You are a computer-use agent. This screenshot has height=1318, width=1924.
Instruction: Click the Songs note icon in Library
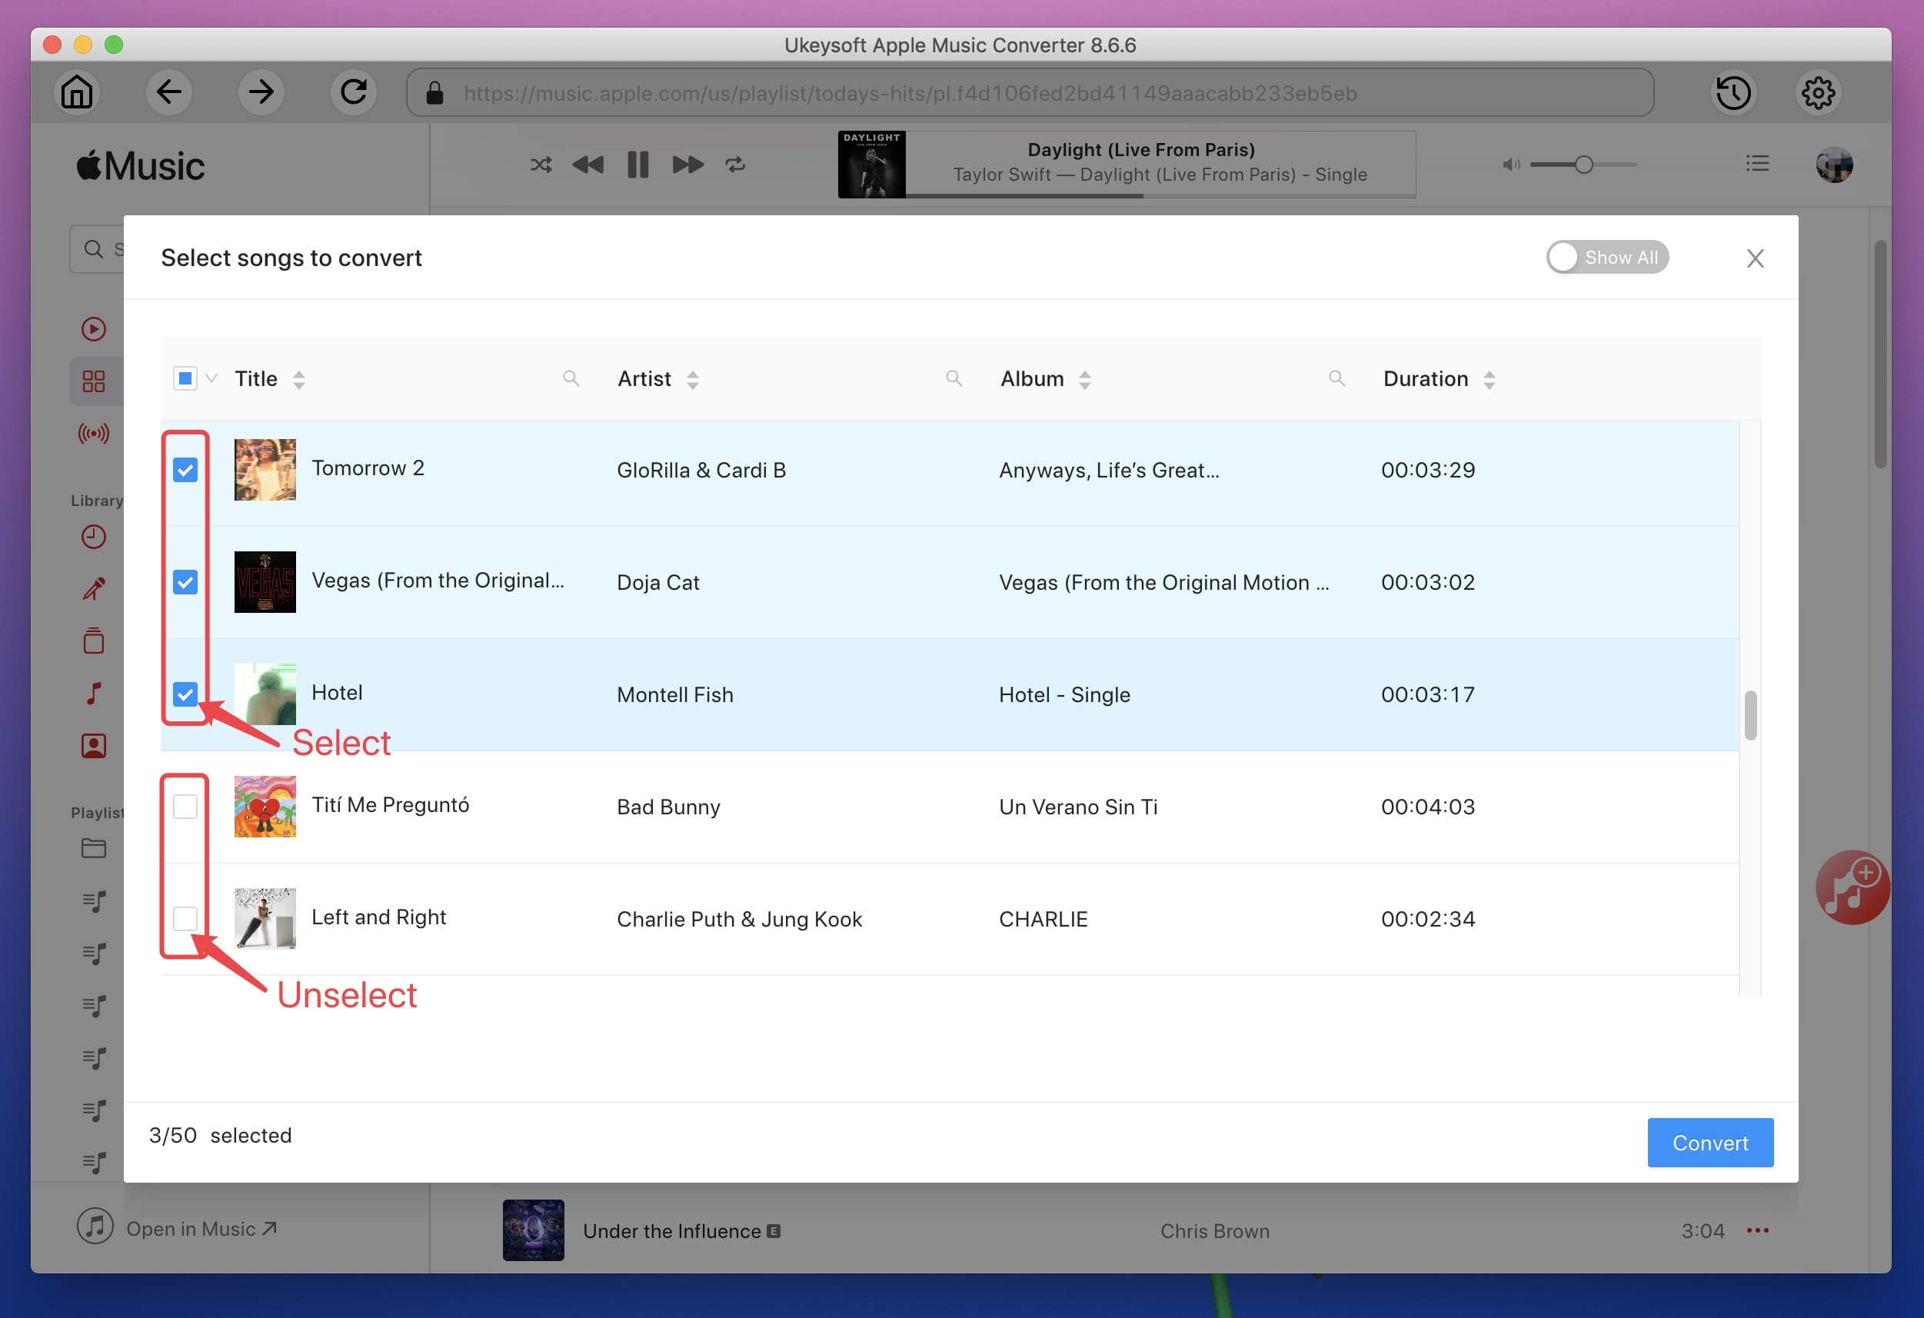pyautogui.click(x=94, y=693)
